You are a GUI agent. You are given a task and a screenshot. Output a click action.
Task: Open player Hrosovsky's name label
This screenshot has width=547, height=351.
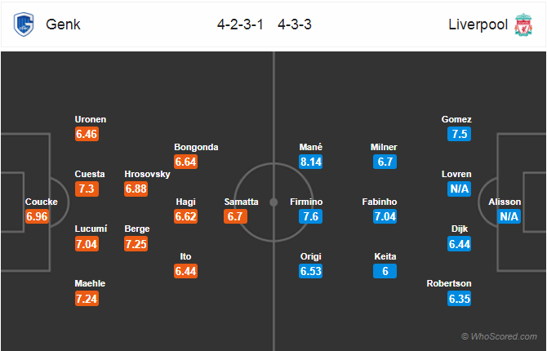click(x=147, y=174)
